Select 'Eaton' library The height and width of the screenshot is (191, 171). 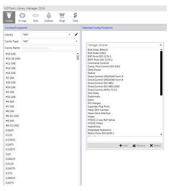[91, 100]
